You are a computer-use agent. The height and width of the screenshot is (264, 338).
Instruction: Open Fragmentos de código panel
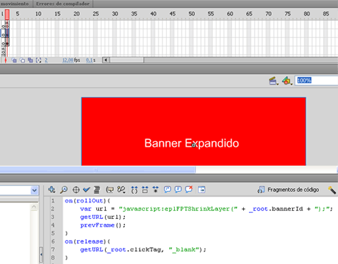[x=288, y=190]
